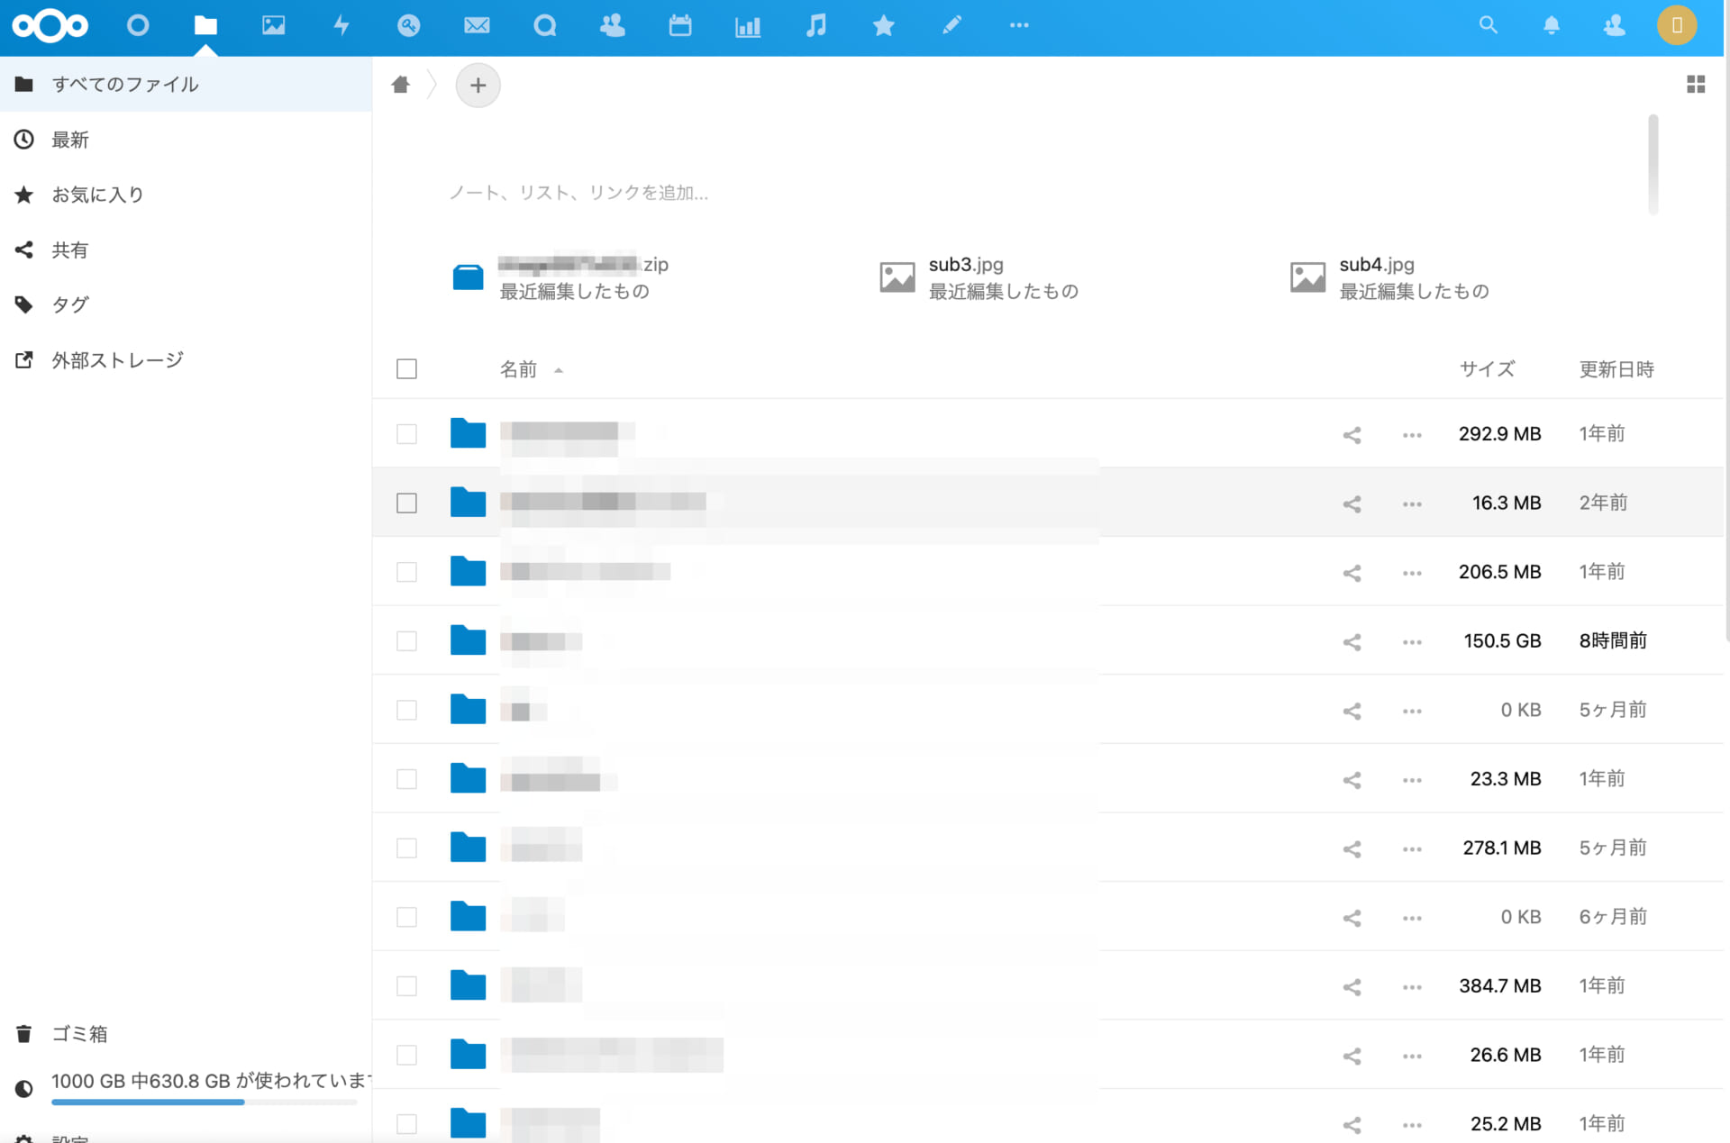Share the 150.5 GB folder
The width and height of the screenshot is (1730, 1143).
(1352, 642)
